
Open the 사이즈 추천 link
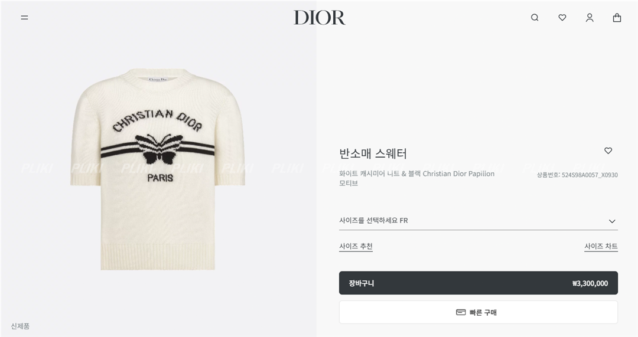tap(356, 246)
